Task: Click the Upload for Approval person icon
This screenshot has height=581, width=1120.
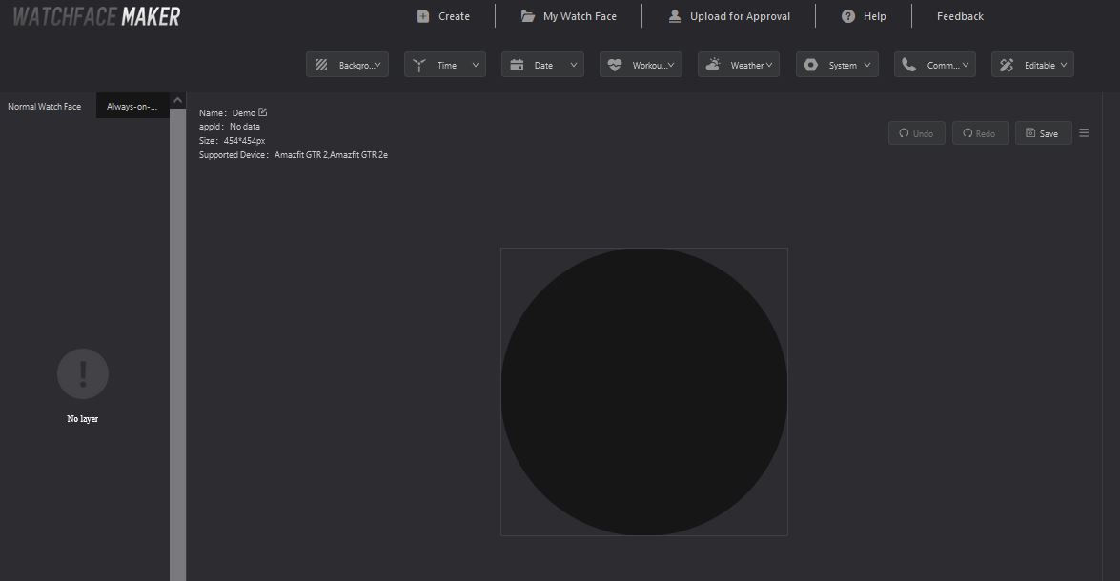Action: 674,16
